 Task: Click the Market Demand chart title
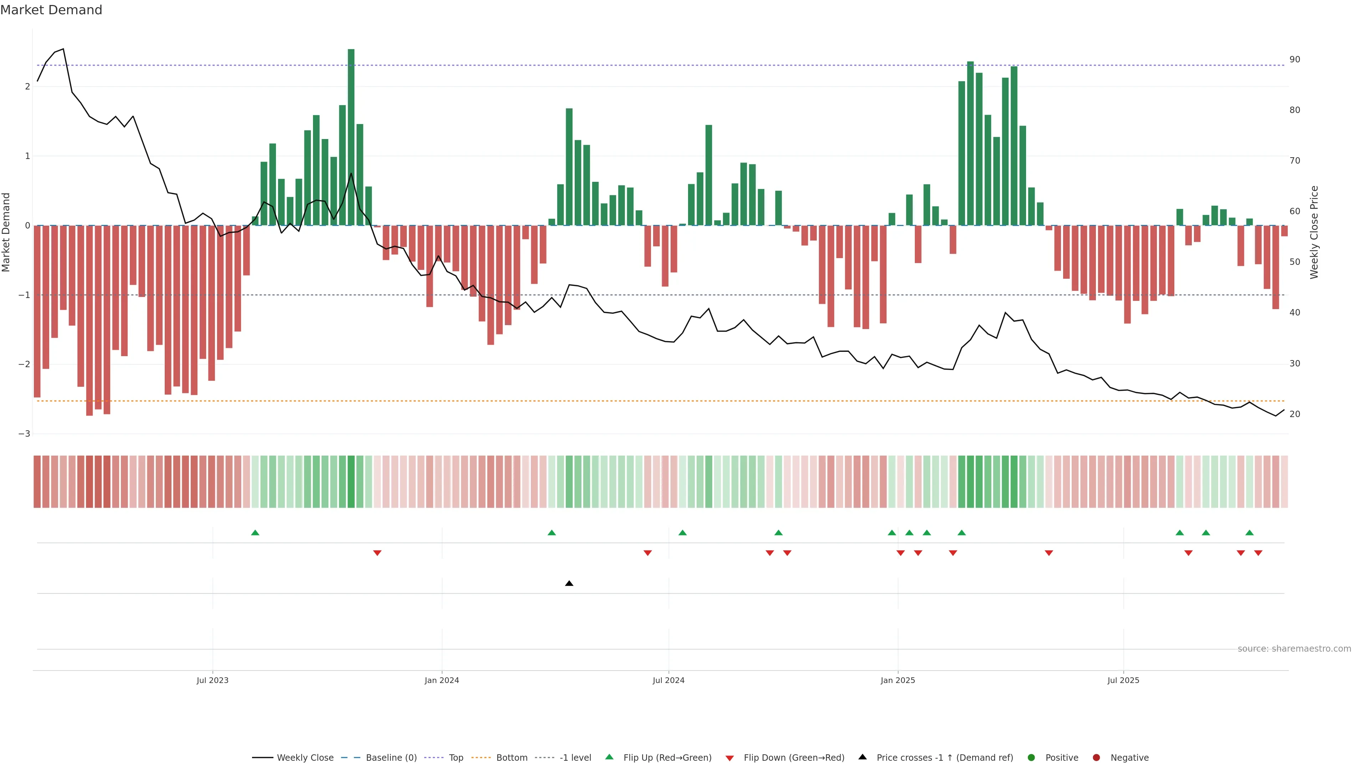[51, 10]
